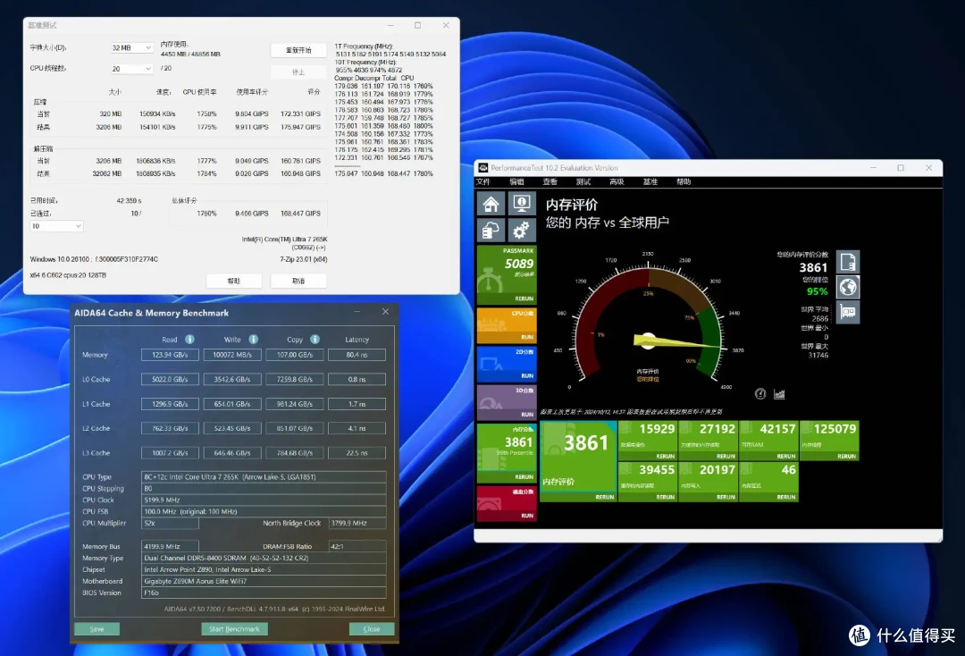Viewport: 965px width, 656px height.
Task: Rerun the 46 memory latency tile
Action: [786, 497]
